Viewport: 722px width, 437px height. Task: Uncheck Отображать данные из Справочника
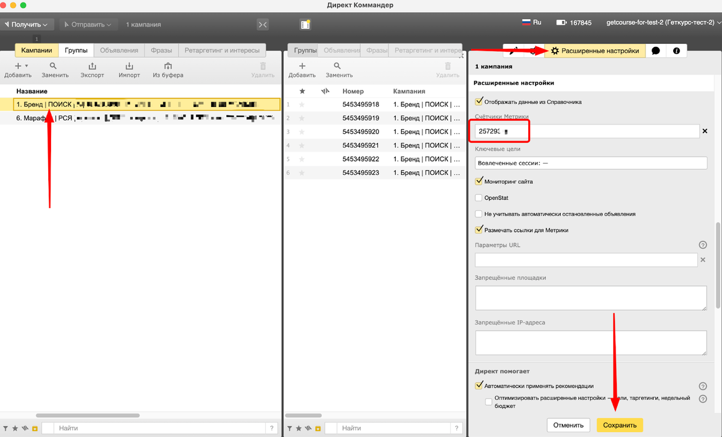tap(479, 102)
